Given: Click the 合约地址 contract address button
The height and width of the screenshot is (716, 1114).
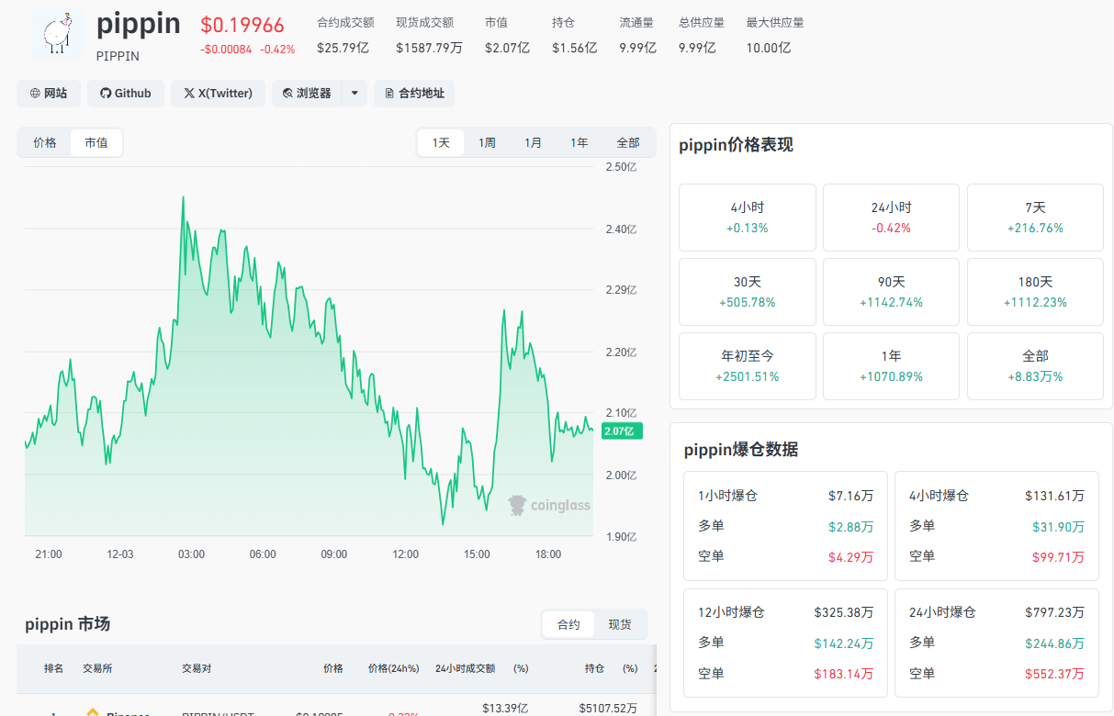Looking at the screenshot, I should click(x=414, y=93).
